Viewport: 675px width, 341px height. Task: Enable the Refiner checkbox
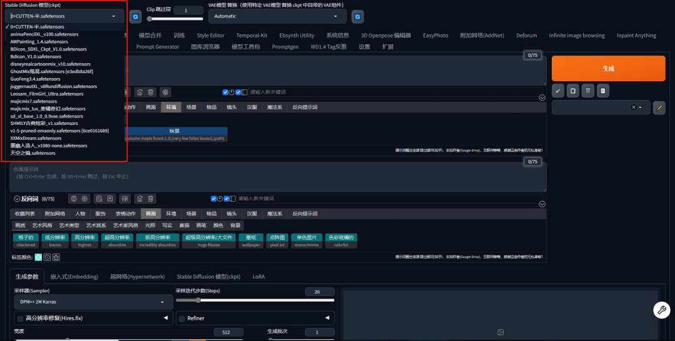click(x=182, y=319)
